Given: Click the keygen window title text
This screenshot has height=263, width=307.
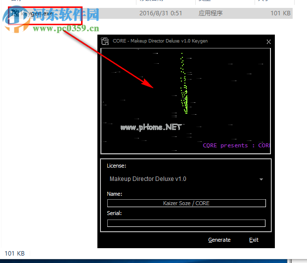Looking at the screenshot, I should (160, 41).
